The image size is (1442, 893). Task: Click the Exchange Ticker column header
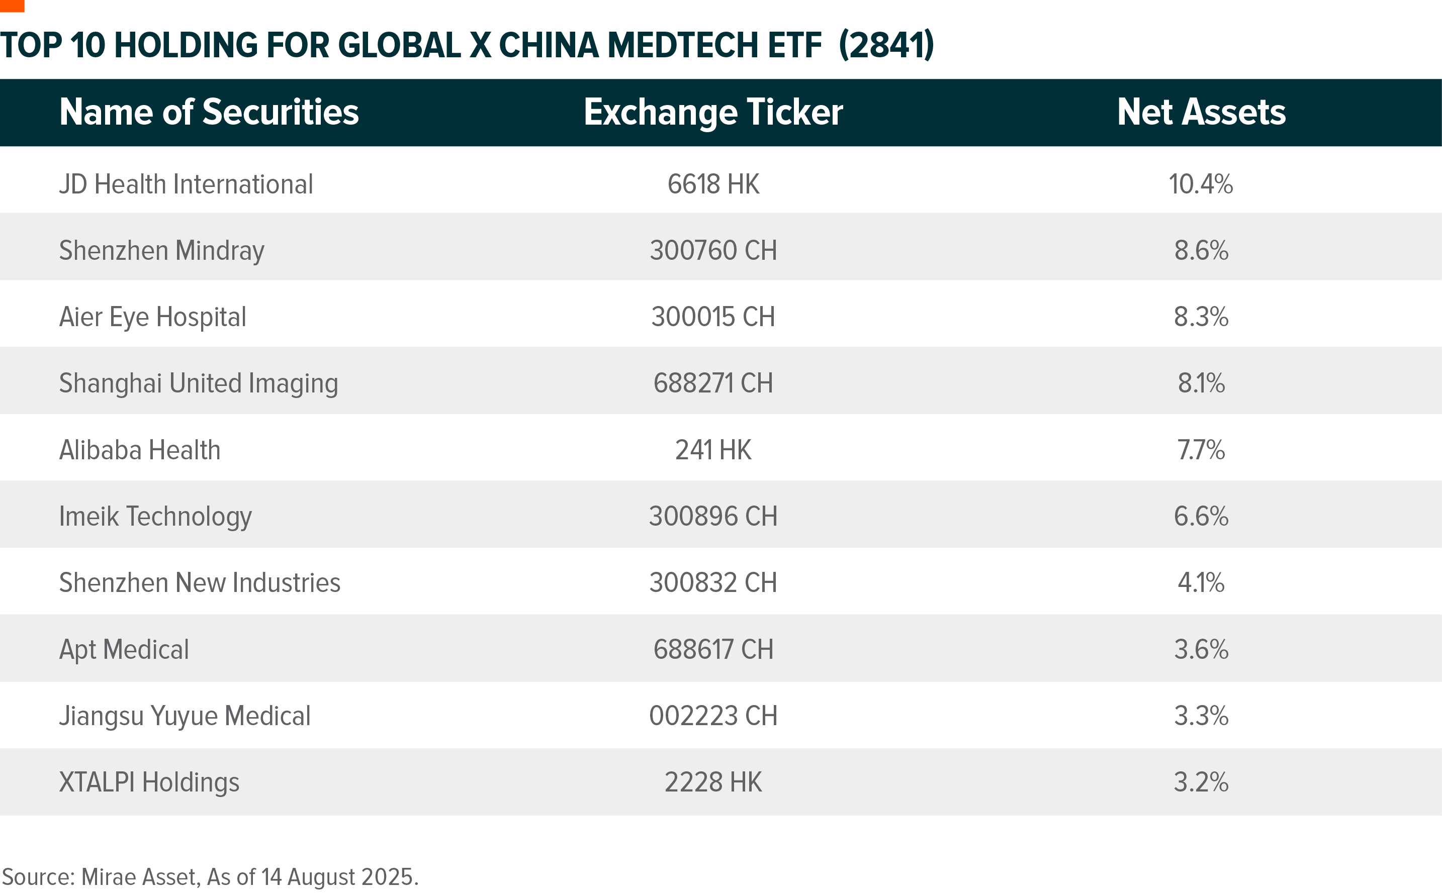coord(713,112)
